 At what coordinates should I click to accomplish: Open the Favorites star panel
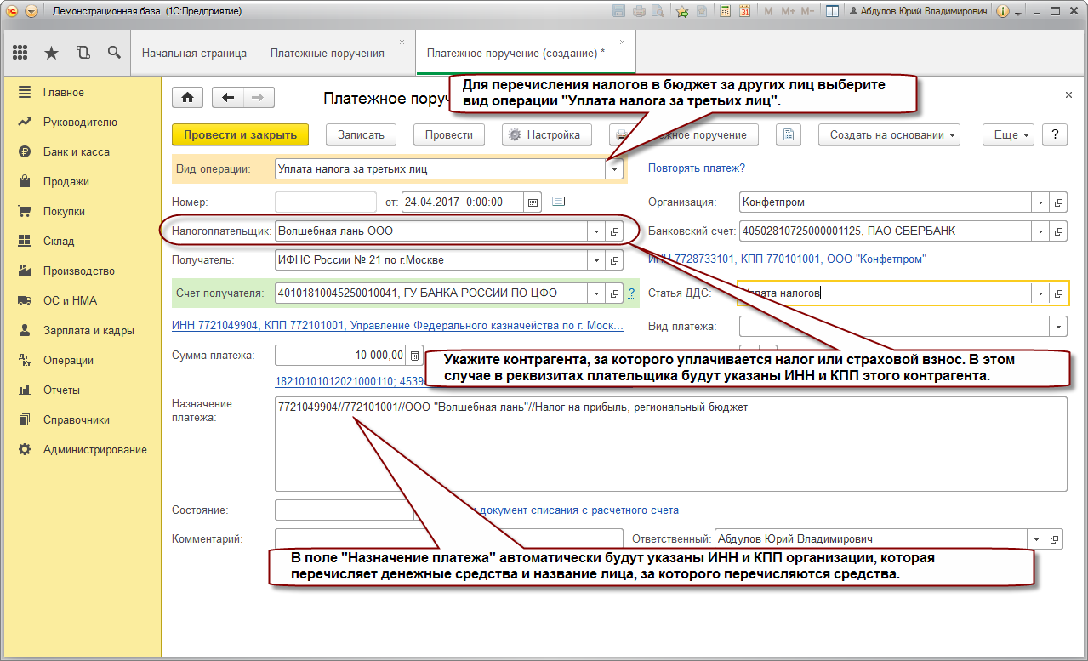click(51, 53)
